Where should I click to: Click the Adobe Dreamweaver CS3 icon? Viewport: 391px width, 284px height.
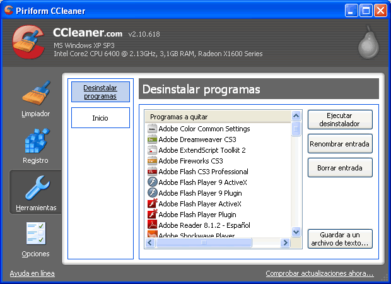(x=152, y=139)
